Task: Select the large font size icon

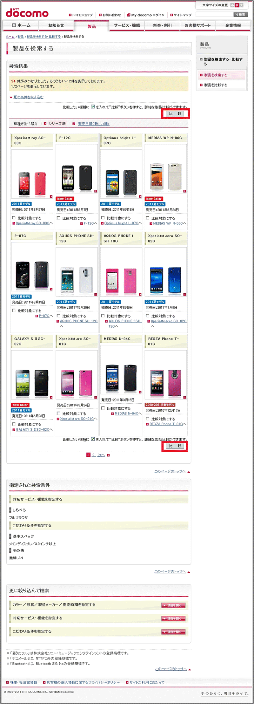Action: pyautogui.click(x=241, y=5)
